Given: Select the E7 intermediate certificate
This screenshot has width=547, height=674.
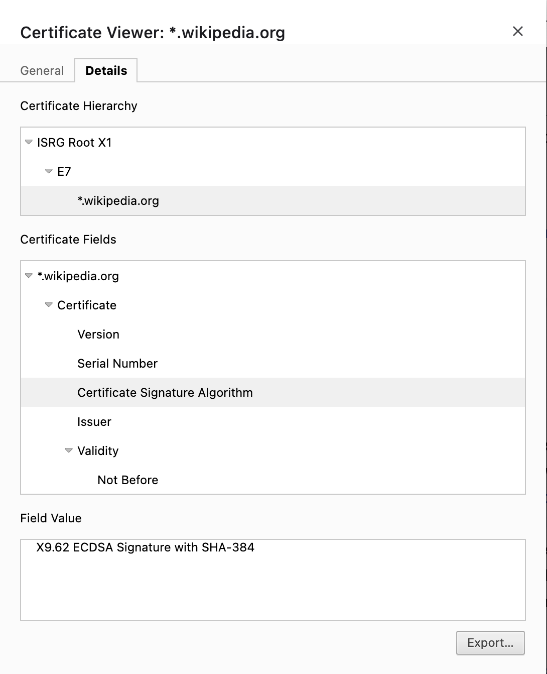Looking at the screenshot, I should coord(65,171).
